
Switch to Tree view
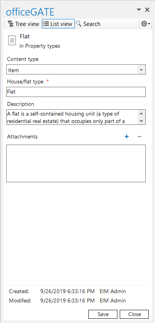[23, 24]
